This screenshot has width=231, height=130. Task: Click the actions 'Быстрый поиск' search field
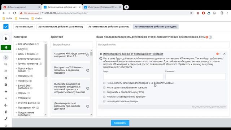coord(72,44)
